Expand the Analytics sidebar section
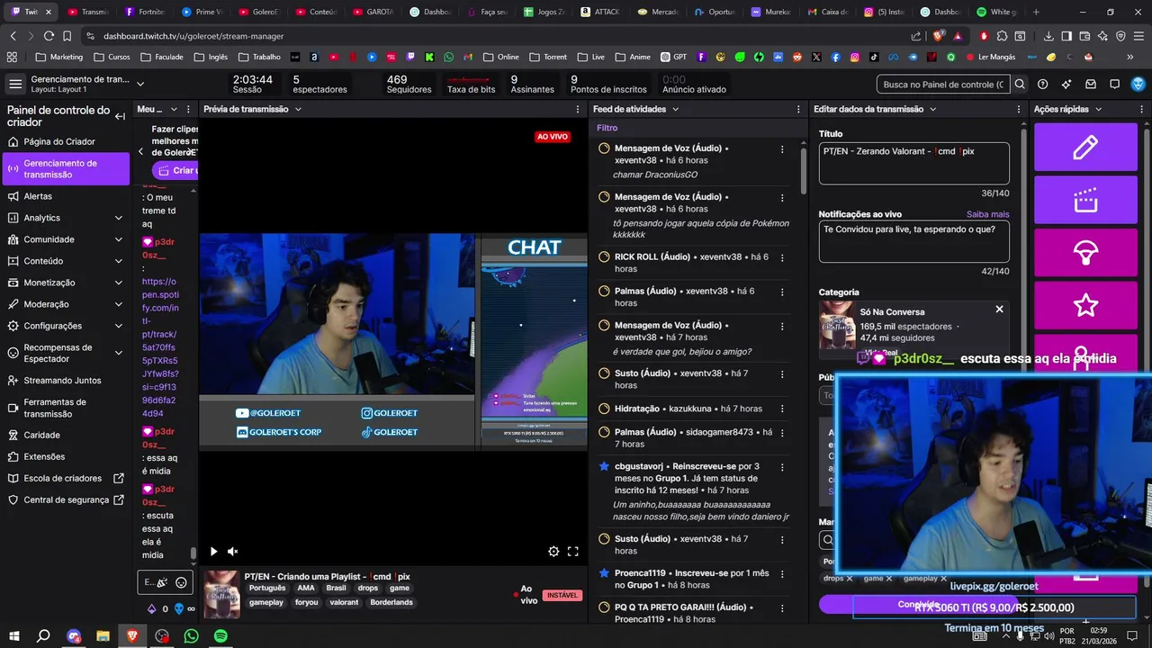The width and height of the screenshot is (1152, 648). pos(119,218)
